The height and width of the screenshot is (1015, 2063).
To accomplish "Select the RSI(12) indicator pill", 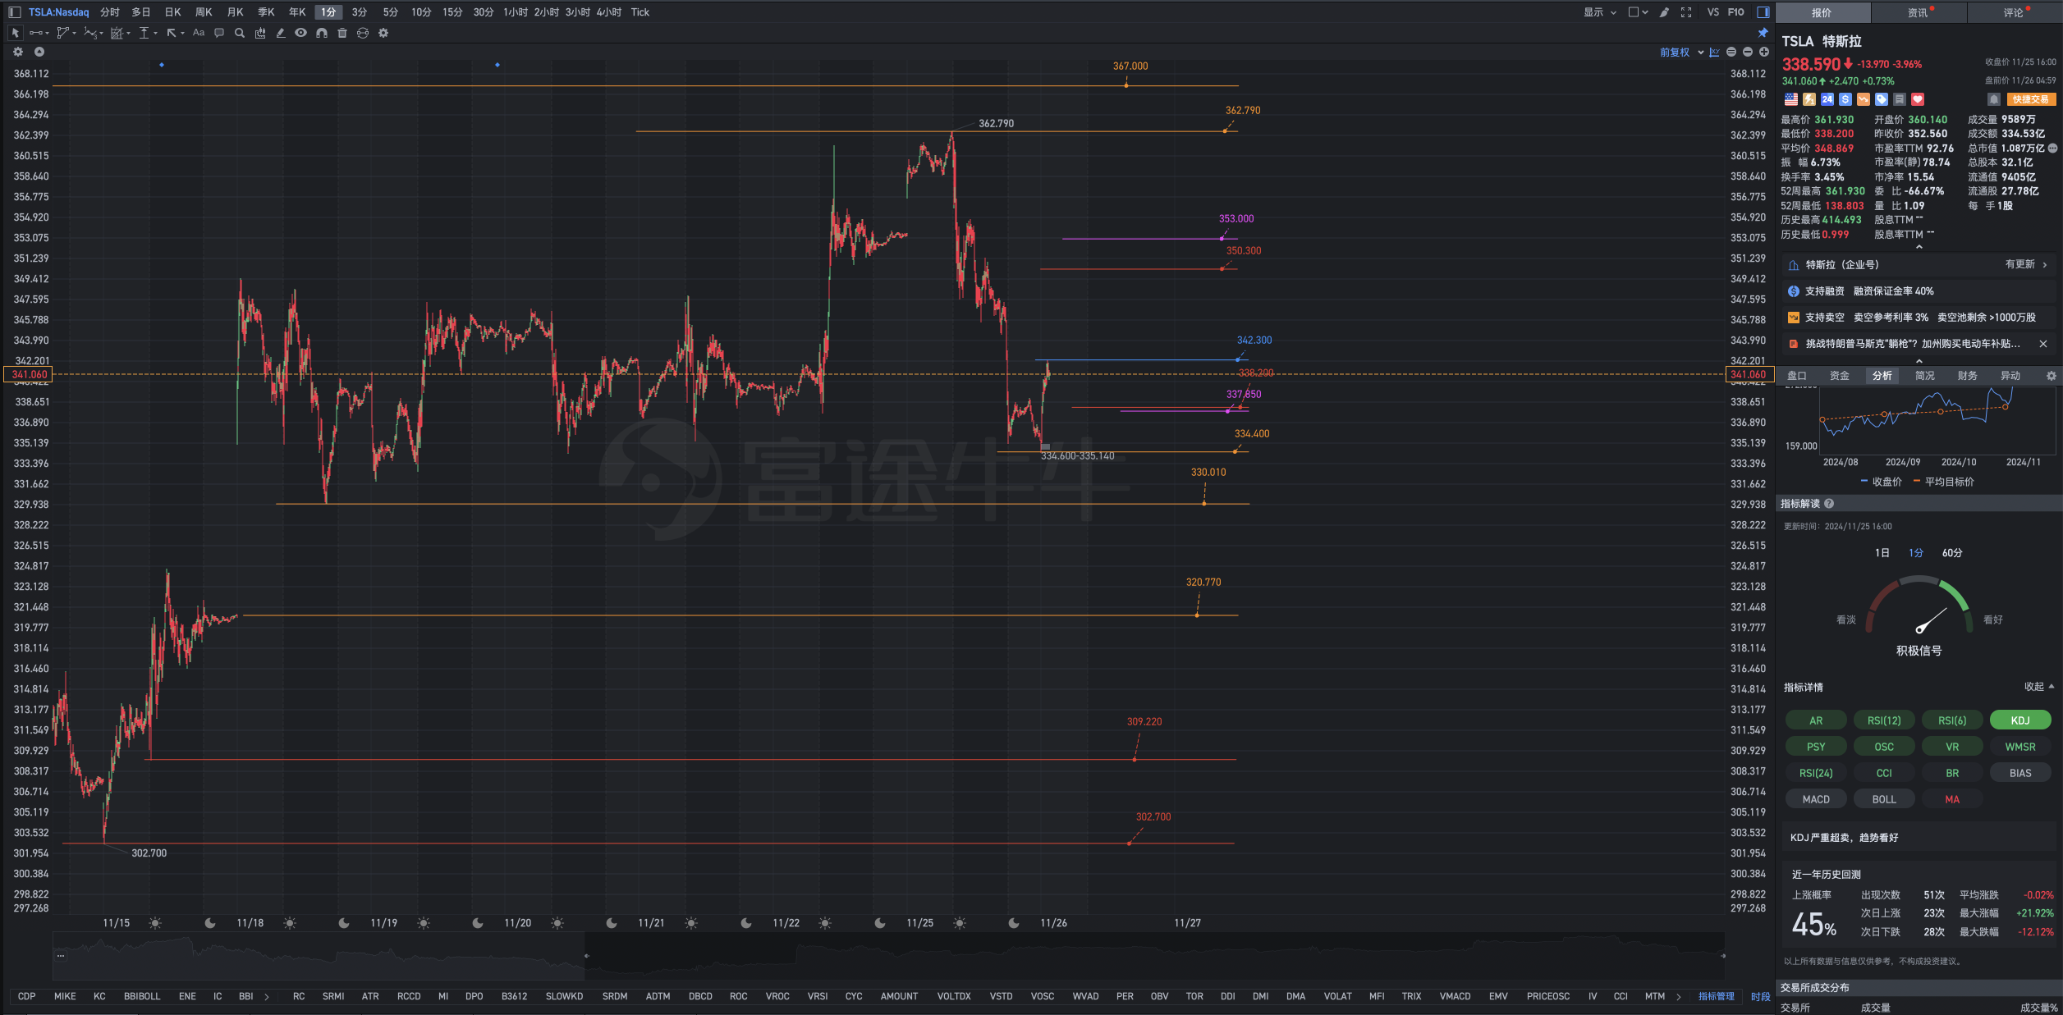I will [1884, 720].
